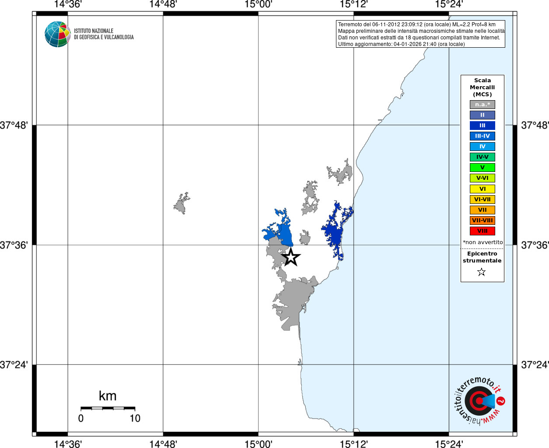Screen dimensions: 549x448
Task: Click the 'Dati non verificati' info line
Action: [x=419, y=38]
